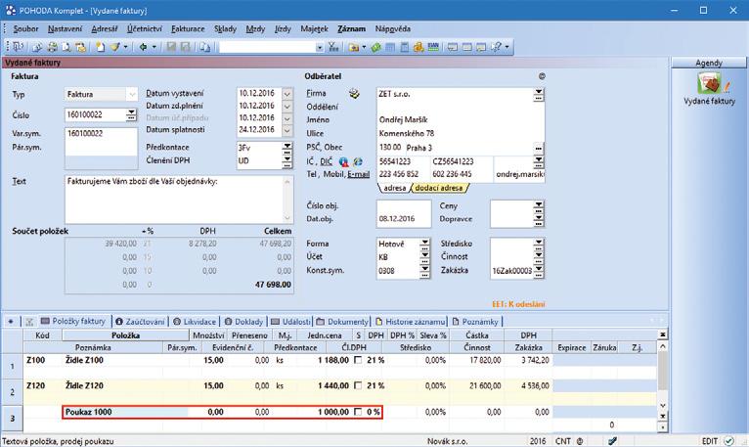Create a new record with the blank page icon
Viewport: 749px width, 447px height.
[100, 47]
